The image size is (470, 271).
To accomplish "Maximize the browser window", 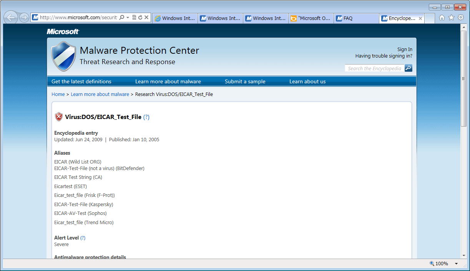I will pyautogui.click(x=447, y=7).
